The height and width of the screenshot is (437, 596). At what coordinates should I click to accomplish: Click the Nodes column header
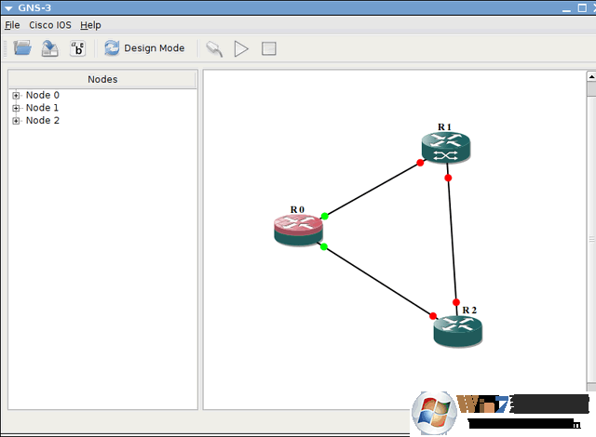click(102, 79)
